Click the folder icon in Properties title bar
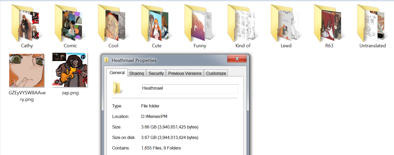 pyautogui.click(x=107, y=60)
